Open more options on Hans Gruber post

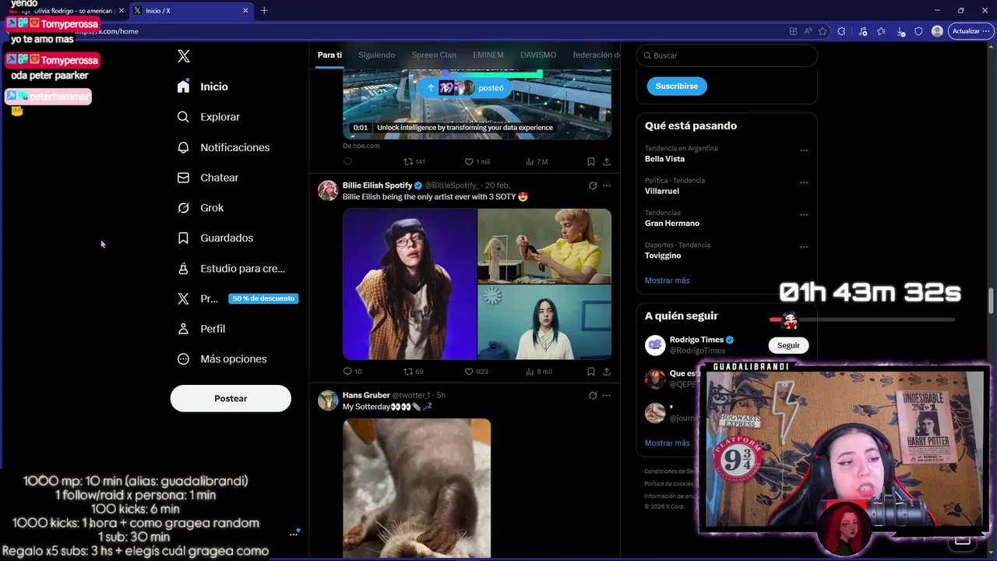click(607, 395)
